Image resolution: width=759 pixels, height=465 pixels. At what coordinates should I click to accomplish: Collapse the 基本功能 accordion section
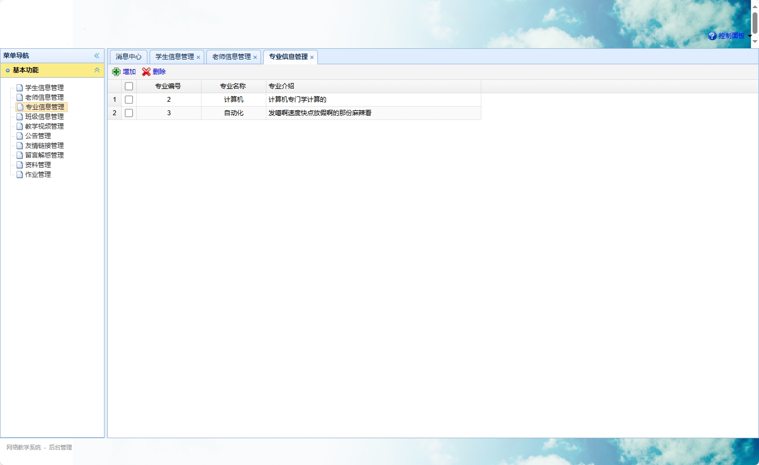click(97, 70)
